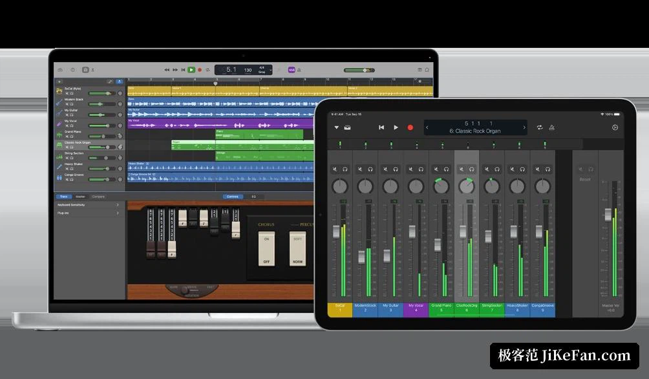Screen dimensions: 649x379
Task: Adjust the master volume slider in MacBook toolbar
Action: [359, 70]
